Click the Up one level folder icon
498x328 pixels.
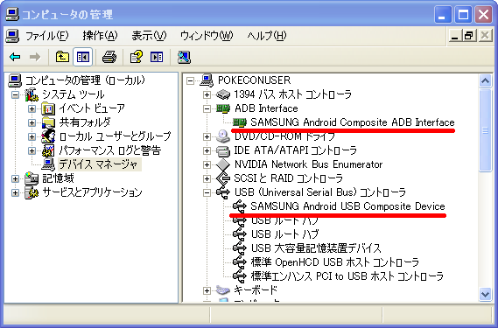coord(62,57)
